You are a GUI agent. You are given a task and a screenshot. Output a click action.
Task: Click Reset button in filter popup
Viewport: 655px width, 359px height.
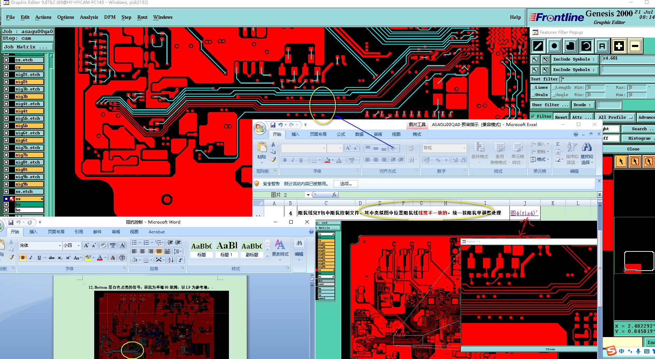[561, 117]
